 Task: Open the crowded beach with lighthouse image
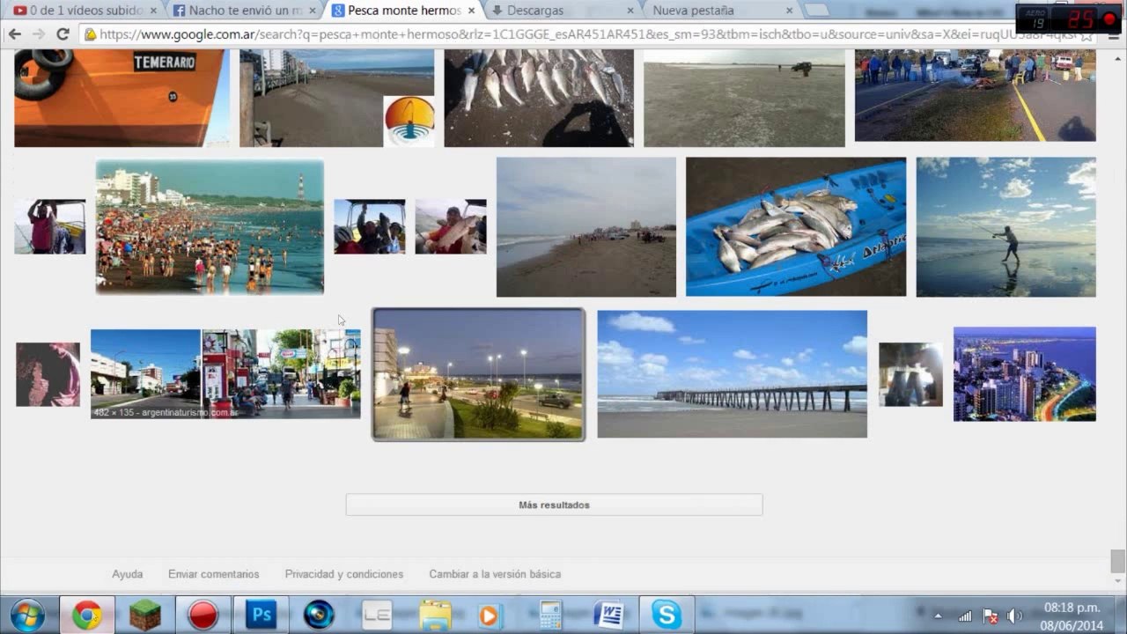click(x=210, y=227)
